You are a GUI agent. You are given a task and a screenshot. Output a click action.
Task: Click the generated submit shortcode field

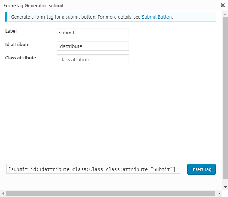click(x=93, y=169)
